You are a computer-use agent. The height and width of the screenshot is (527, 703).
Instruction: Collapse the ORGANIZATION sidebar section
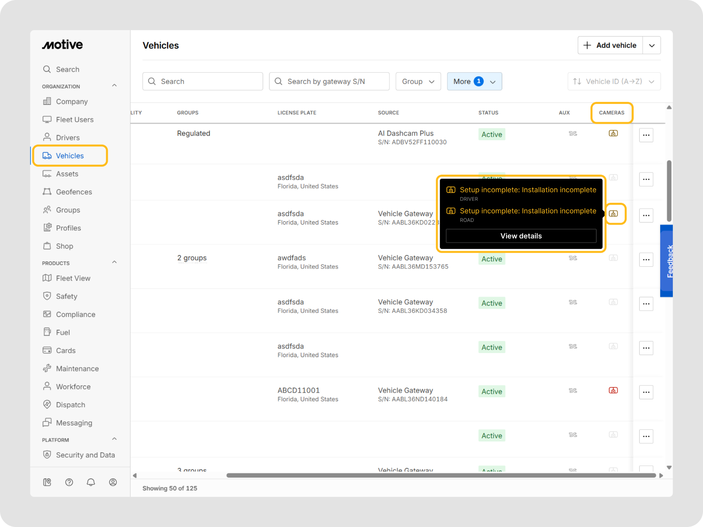click(x=114, y=86)
